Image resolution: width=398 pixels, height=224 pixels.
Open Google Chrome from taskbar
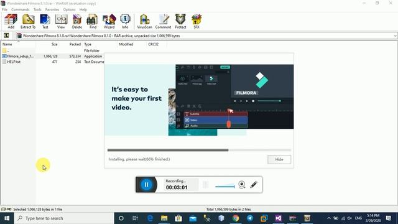(236, 218)
